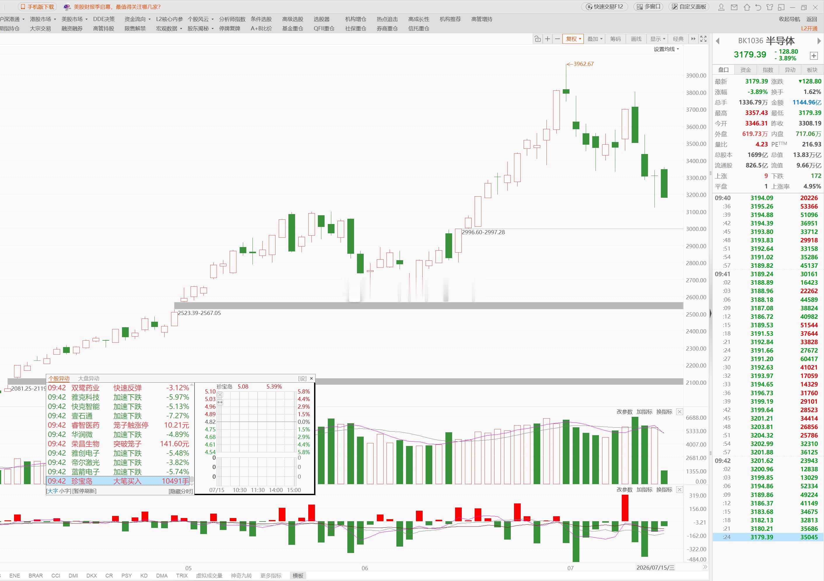Close the 个股异动 popup window

(311, 378)
